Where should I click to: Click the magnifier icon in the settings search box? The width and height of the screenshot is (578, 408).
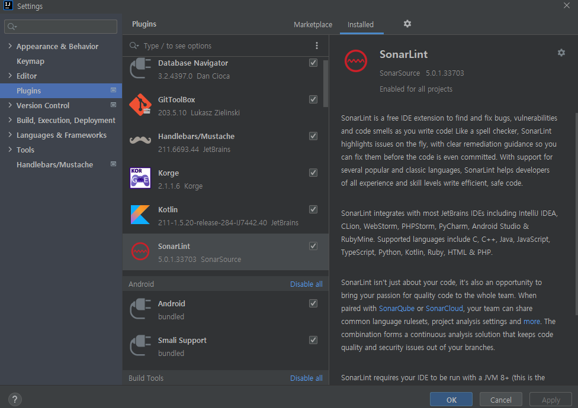point(12,27)
